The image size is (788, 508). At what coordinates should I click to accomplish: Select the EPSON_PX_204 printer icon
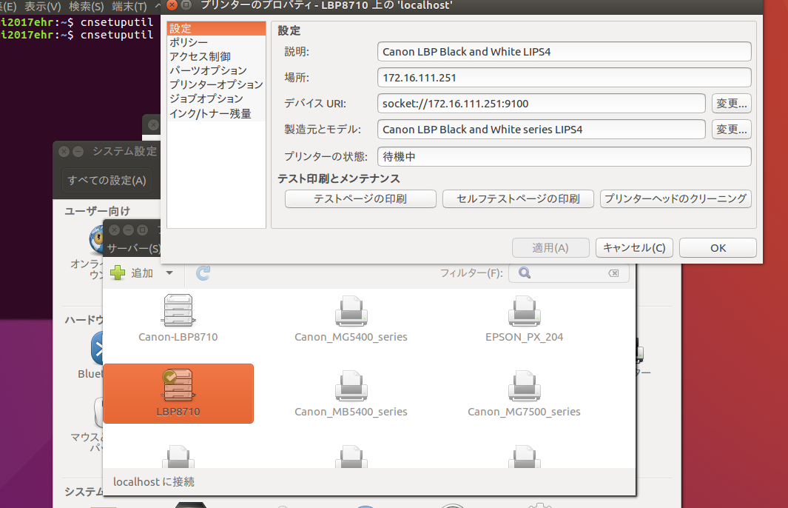(524, 310)
